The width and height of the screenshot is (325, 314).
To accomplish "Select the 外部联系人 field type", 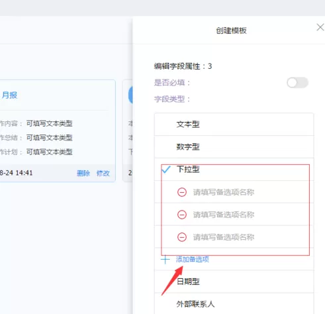I will [234, 304].
